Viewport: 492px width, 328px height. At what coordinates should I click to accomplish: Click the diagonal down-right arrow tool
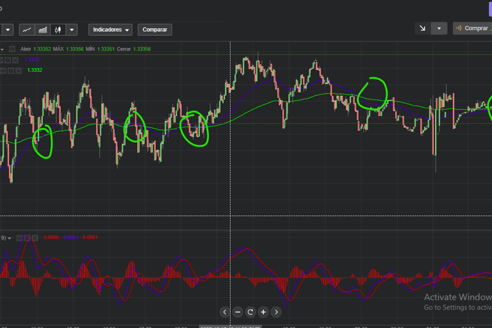[x=423, y=28]
